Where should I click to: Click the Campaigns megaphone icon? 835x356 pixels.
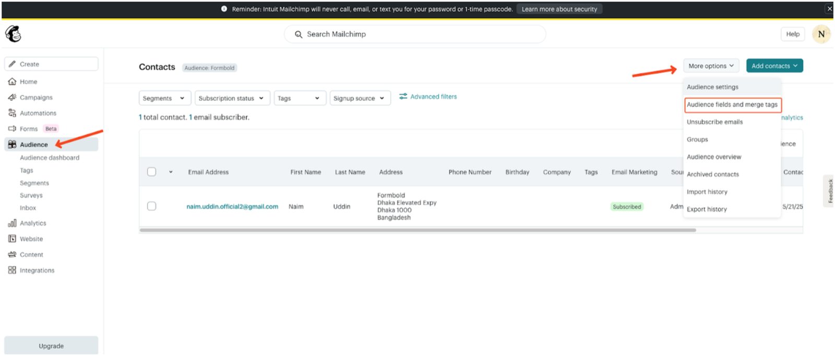point(12,97)
